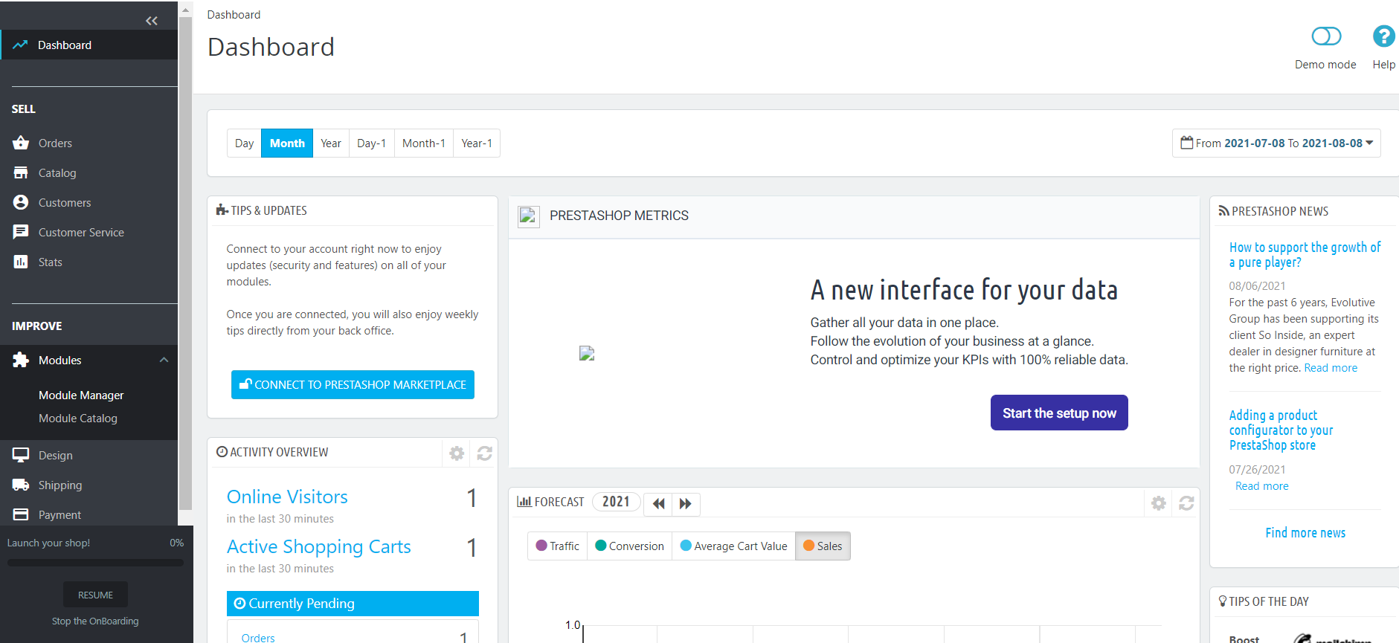Open Module Manager submenu item
This screenshot has width=1399, height=643.
tap(81, 395)
